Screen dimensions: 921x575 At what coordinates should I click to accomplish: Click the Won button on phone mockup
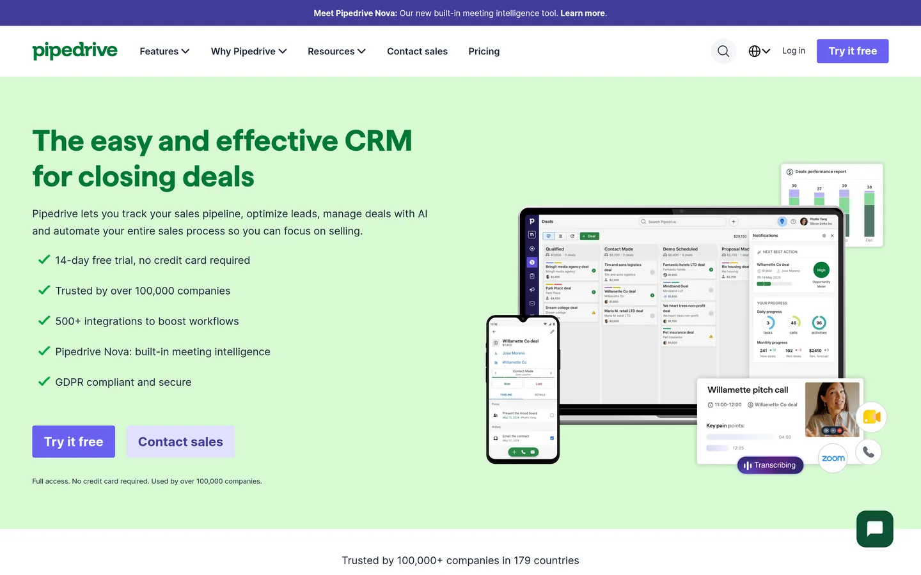click(507, 384)
